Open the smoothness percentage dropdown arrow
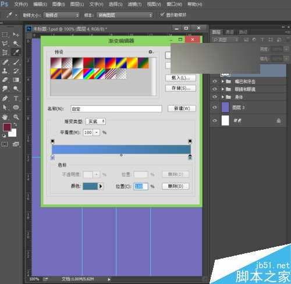 coord(97,132)
